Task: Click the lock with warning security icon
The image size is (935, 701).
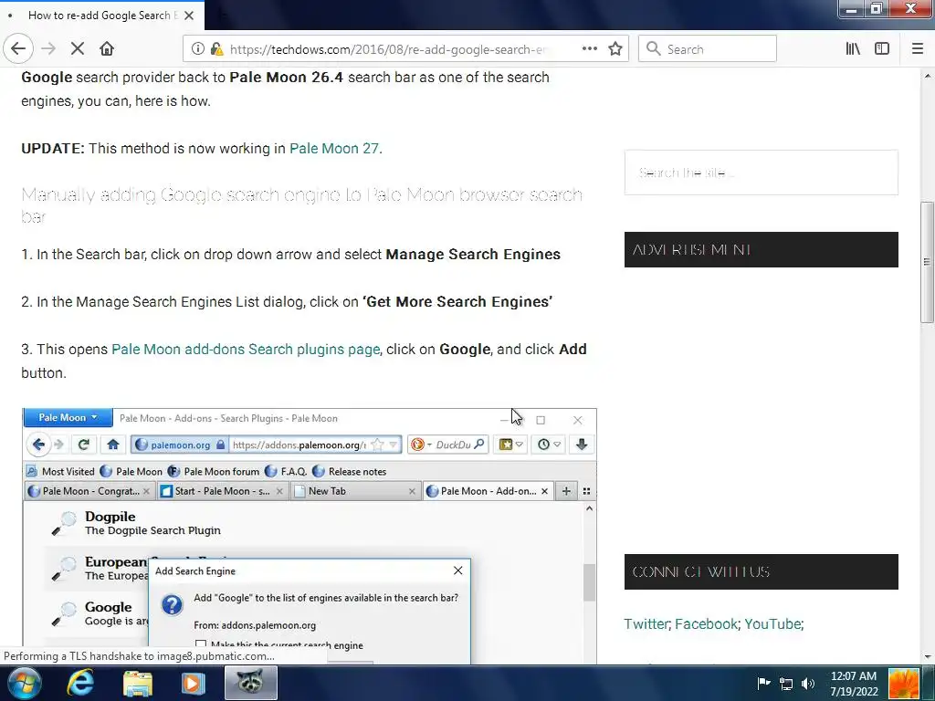Action: tap(216, 49)
